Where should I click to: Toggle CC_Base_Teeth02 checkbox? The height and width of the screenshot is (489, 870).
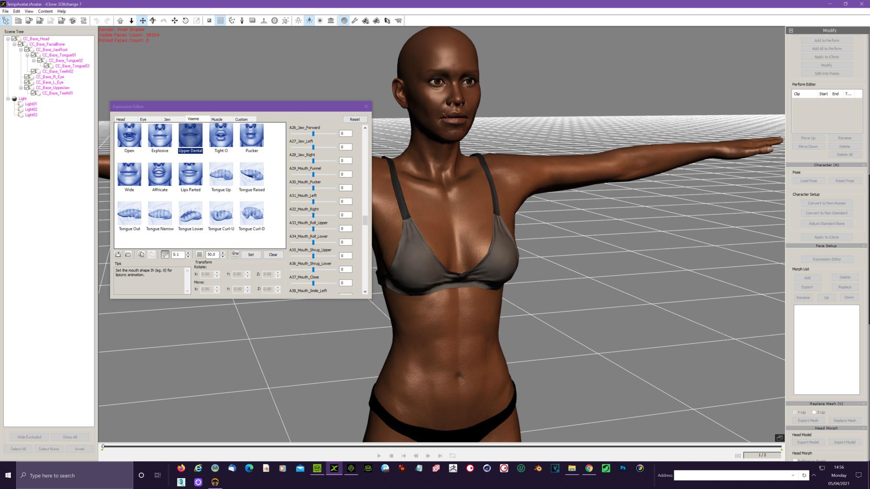click(33, 71)
